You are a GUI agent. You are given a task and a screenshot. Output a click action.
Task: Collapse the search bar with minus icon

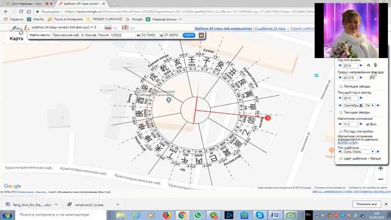(201, 35)
